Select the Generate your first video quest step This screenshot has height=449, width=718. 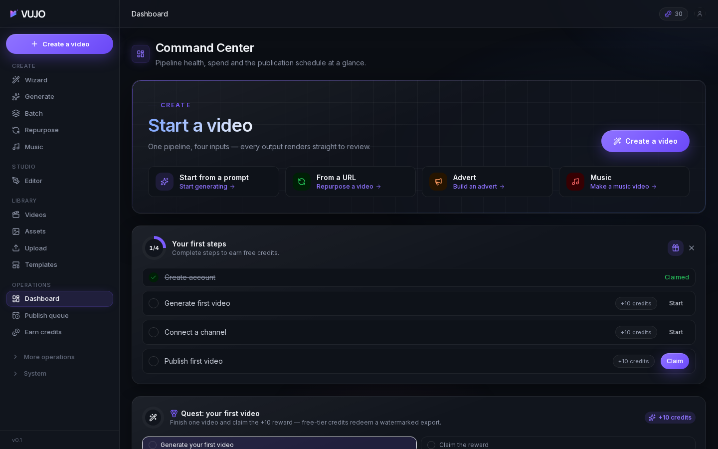point(279,444)
